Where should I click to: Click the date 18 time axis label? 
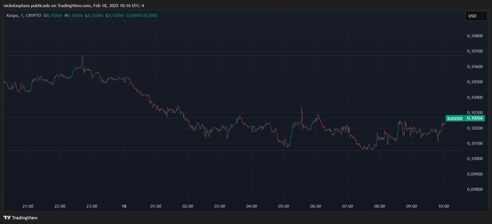pyautogui.click(x=124, y=206)
